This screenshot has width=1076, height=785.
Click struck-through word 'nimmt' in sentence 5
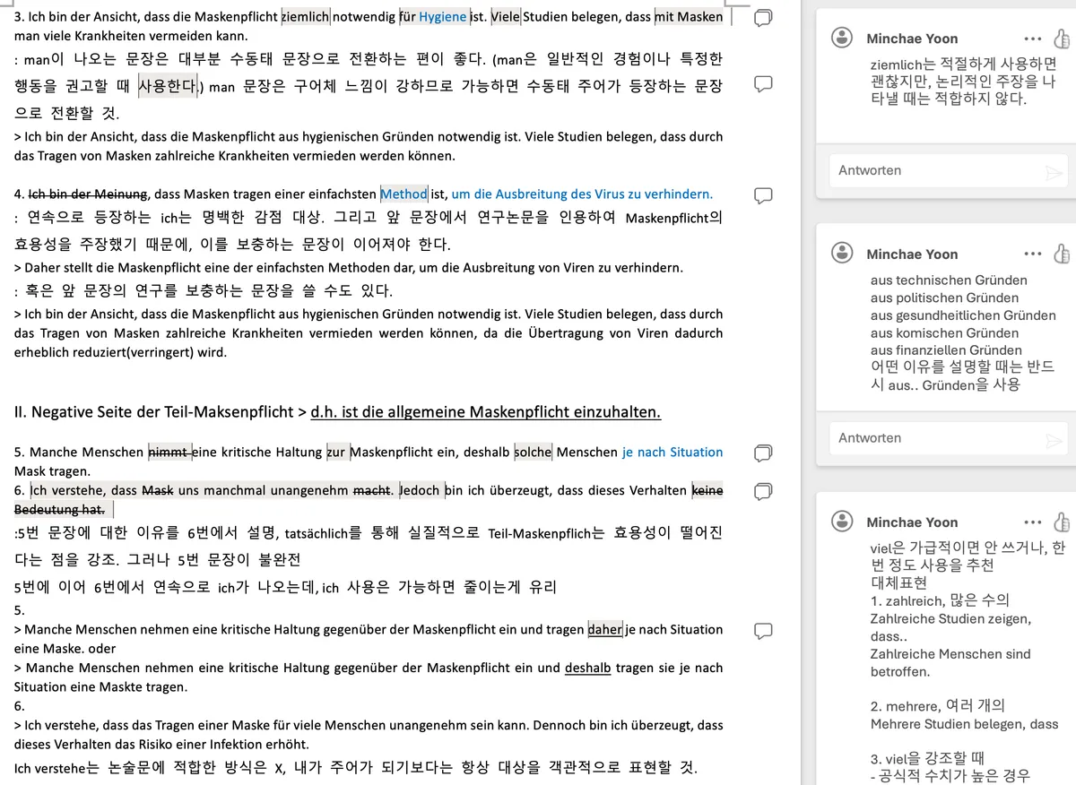(x=169, y=452)
